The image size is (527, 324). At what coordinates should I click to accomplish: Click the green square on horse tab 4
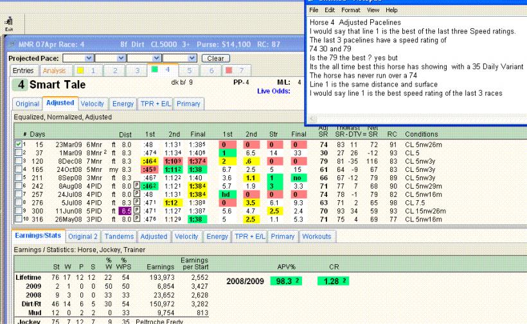pos(155,69)
